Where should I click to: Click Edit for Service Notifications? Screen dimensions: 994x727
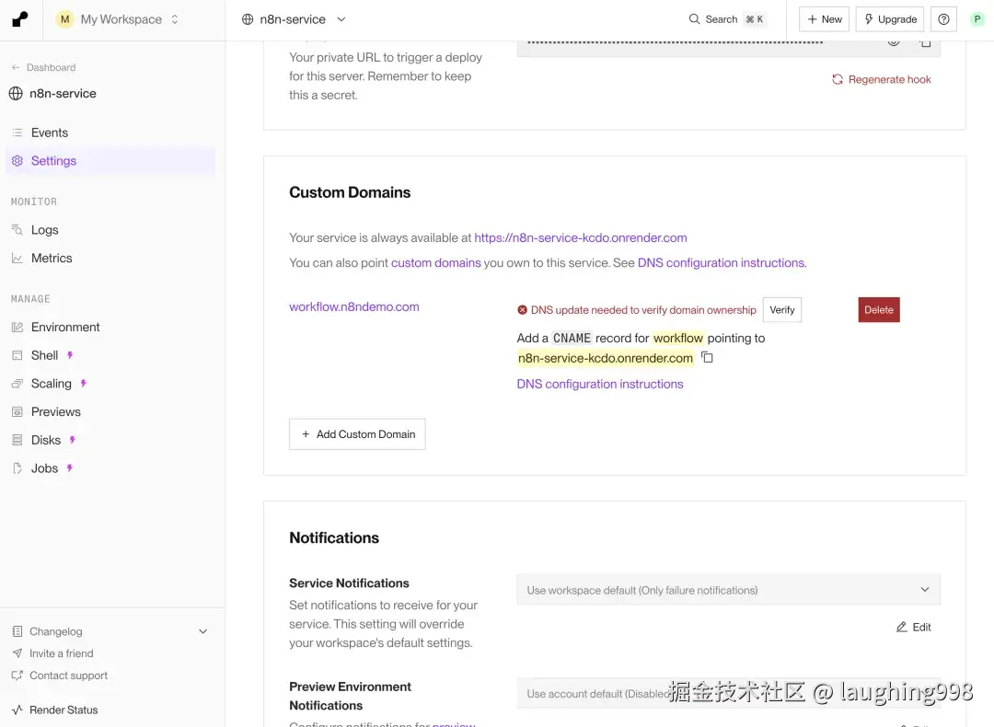(914, 627)
